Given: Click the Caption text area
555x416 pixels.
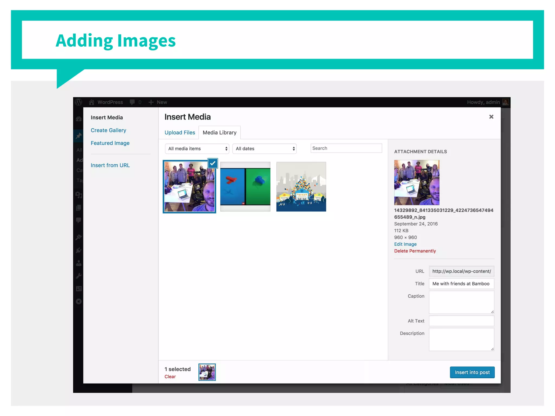Looking at the screenshot, I should [462, 302].
